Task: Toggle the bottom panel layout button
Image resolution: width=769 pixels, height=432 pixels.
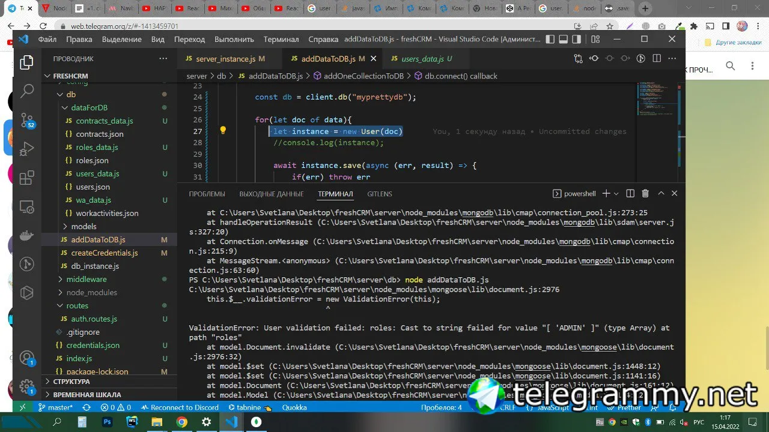Action: click(564, 39)
